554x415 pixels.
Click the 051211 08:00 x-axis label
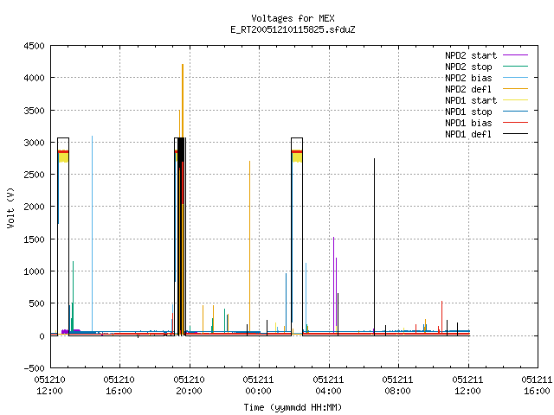(x=397, y=385)
